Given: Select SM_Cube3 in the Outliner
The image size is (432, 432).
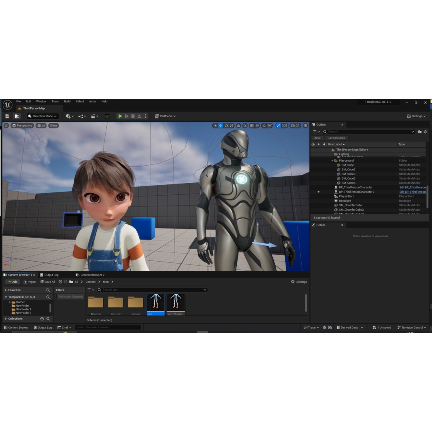Looking at the screenshot, I should (x=348, y=174).
